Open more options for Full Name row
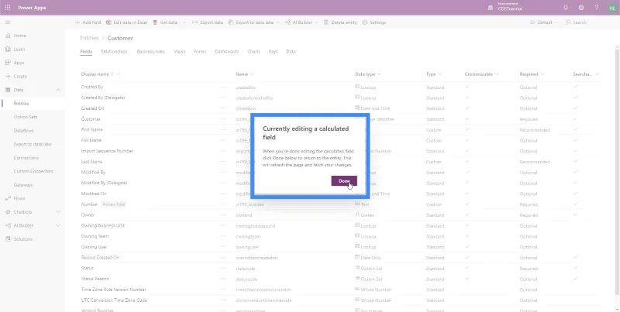 (x=223, y=141)
